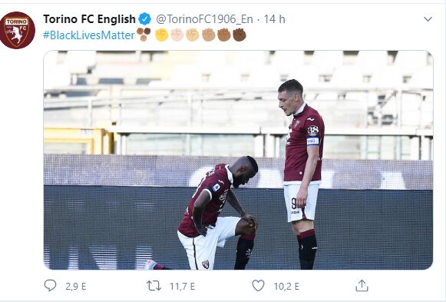Viewport: 446px width, 302px height.
Task: Visit the @TorinoFC1906_En handle
Action: click(x=204, y=19)
